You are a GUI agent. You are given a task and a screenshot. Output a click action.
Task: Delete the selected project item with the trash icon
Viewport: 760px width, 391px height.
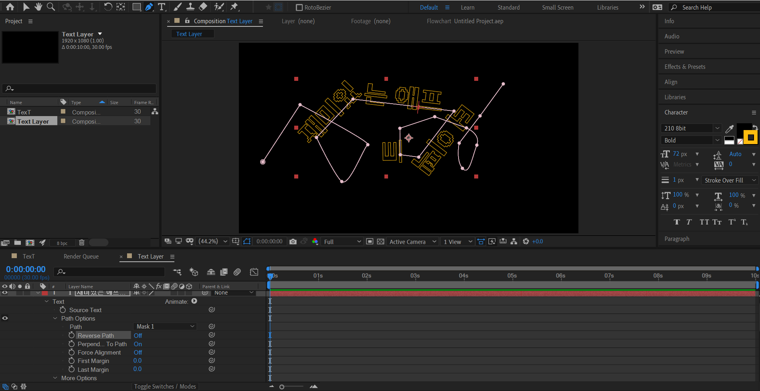pyautogui.click(x=82, y=243)
